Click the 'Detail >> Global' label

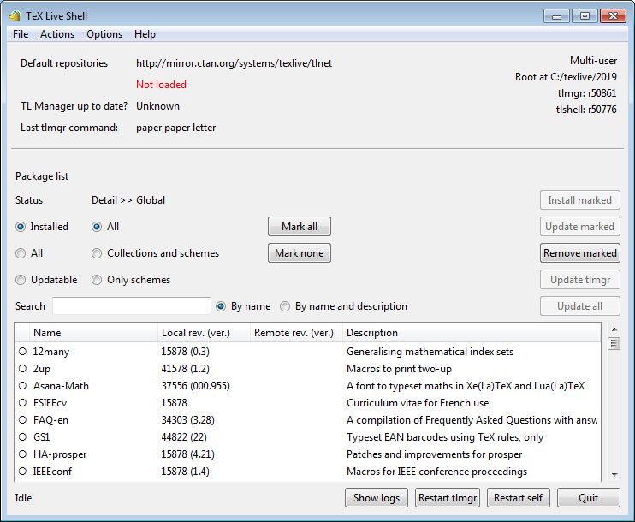point(128,200)
